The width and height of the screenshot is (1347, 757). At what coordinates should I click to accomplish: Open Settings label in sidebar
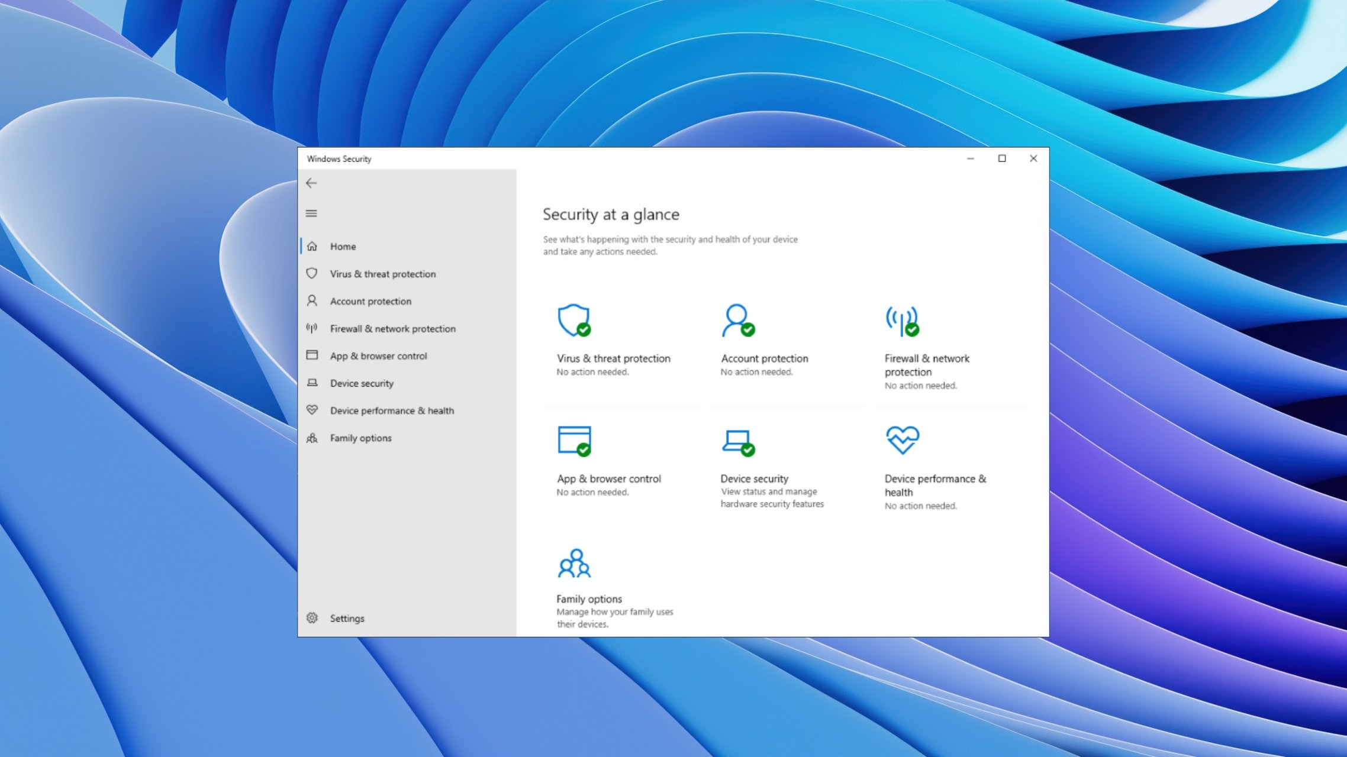[347, 618]
